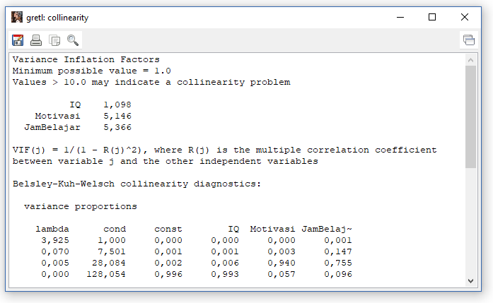Click the cond value 128,054
The width and height of the screenshot is (493, 303).
tap(108, 274)
